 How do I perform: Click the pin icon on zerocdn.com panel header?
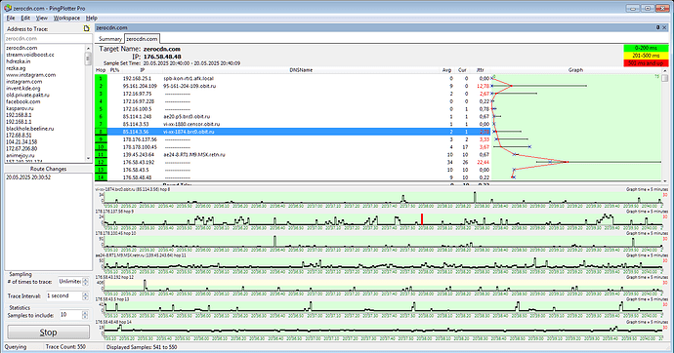click(657, 27)
